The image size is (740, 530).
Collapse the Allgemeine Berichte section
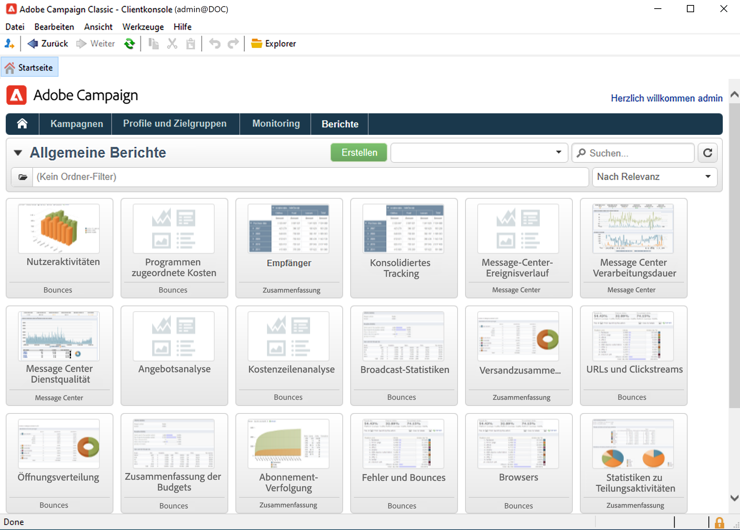coord(18,153)
